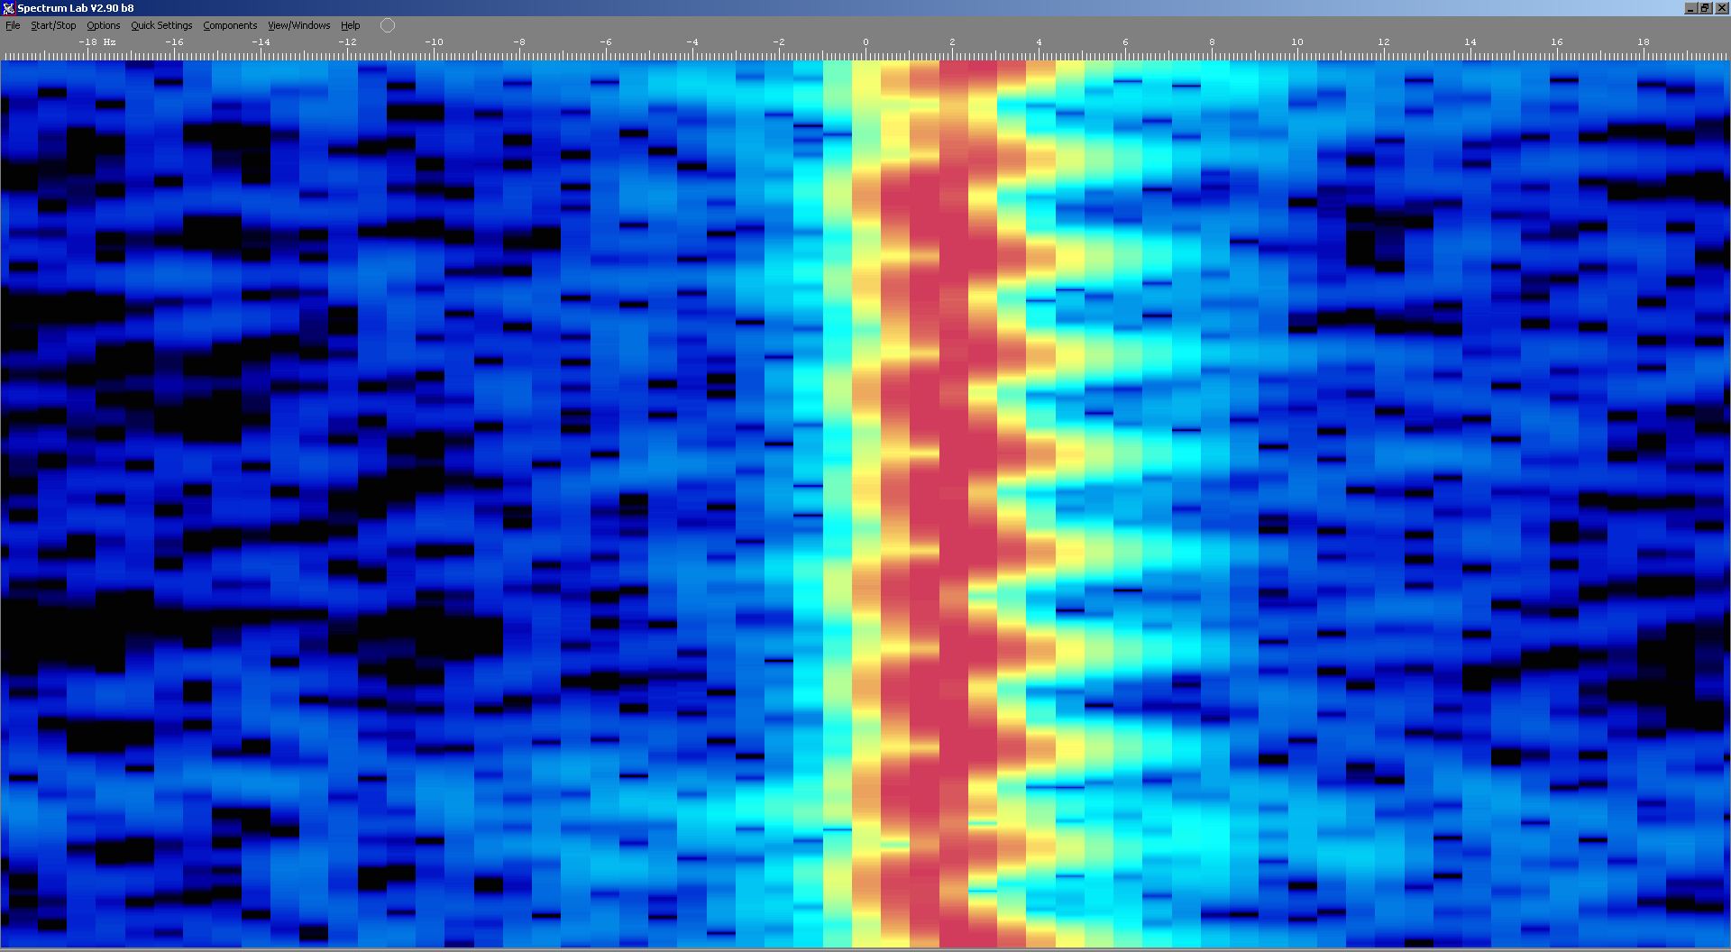Open the Start/Stop menu
Viewport: 1731px width, 952px height.
[x=53, y=25]
